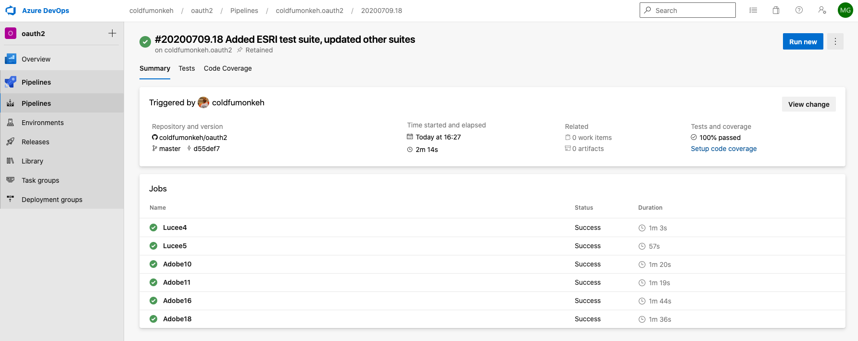The width and height of the screenshot is (858, 341).
Task: Open the more actions vertical ellipsis menu
Action: click(x=835, y=42)
